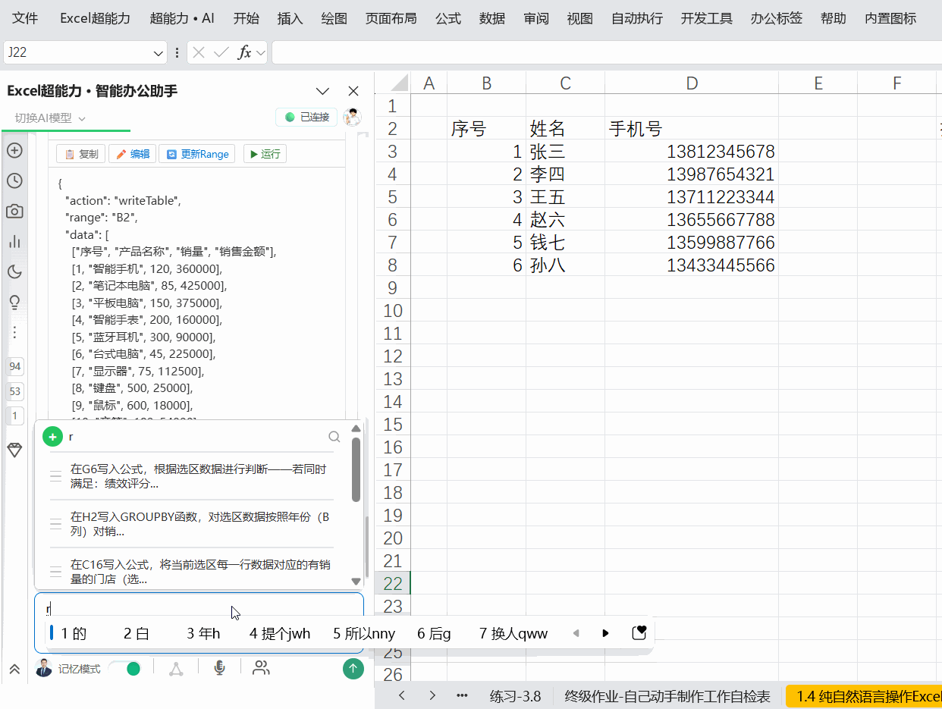
Task: Expand the fx function dropdown arrow
Action: click(261, 52)
